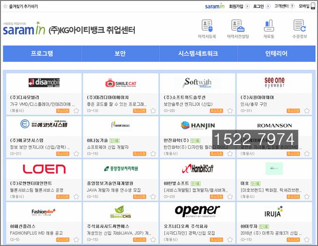Toggle the favorite star for 나눔기술
The image size is (318, 246).
(153, 154)
